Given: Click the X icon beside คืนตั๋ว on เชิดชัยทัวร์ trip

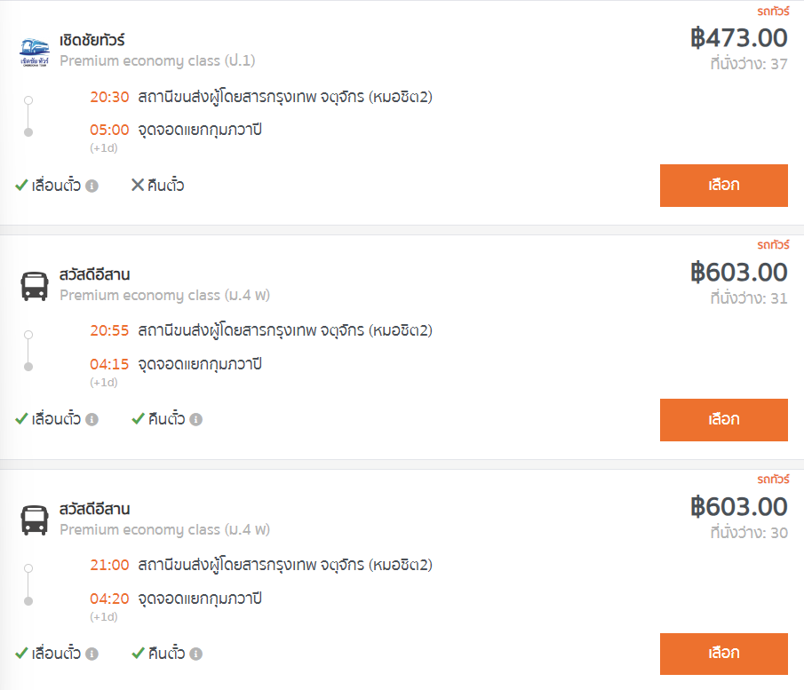Looking at the screenshot, I should pos(138,186).
